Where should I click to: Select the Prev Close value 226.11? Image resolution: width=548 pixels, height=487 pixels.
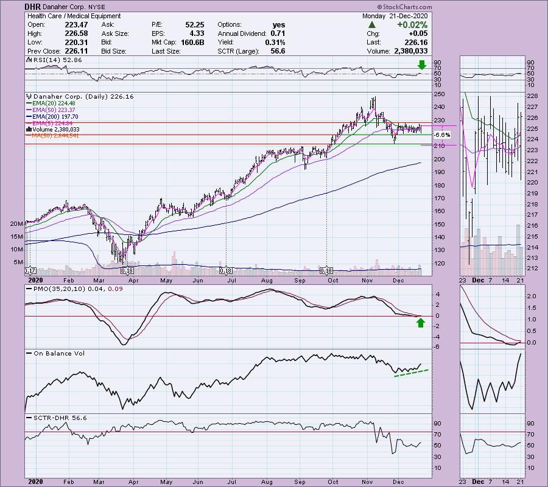tap(76, 51)
